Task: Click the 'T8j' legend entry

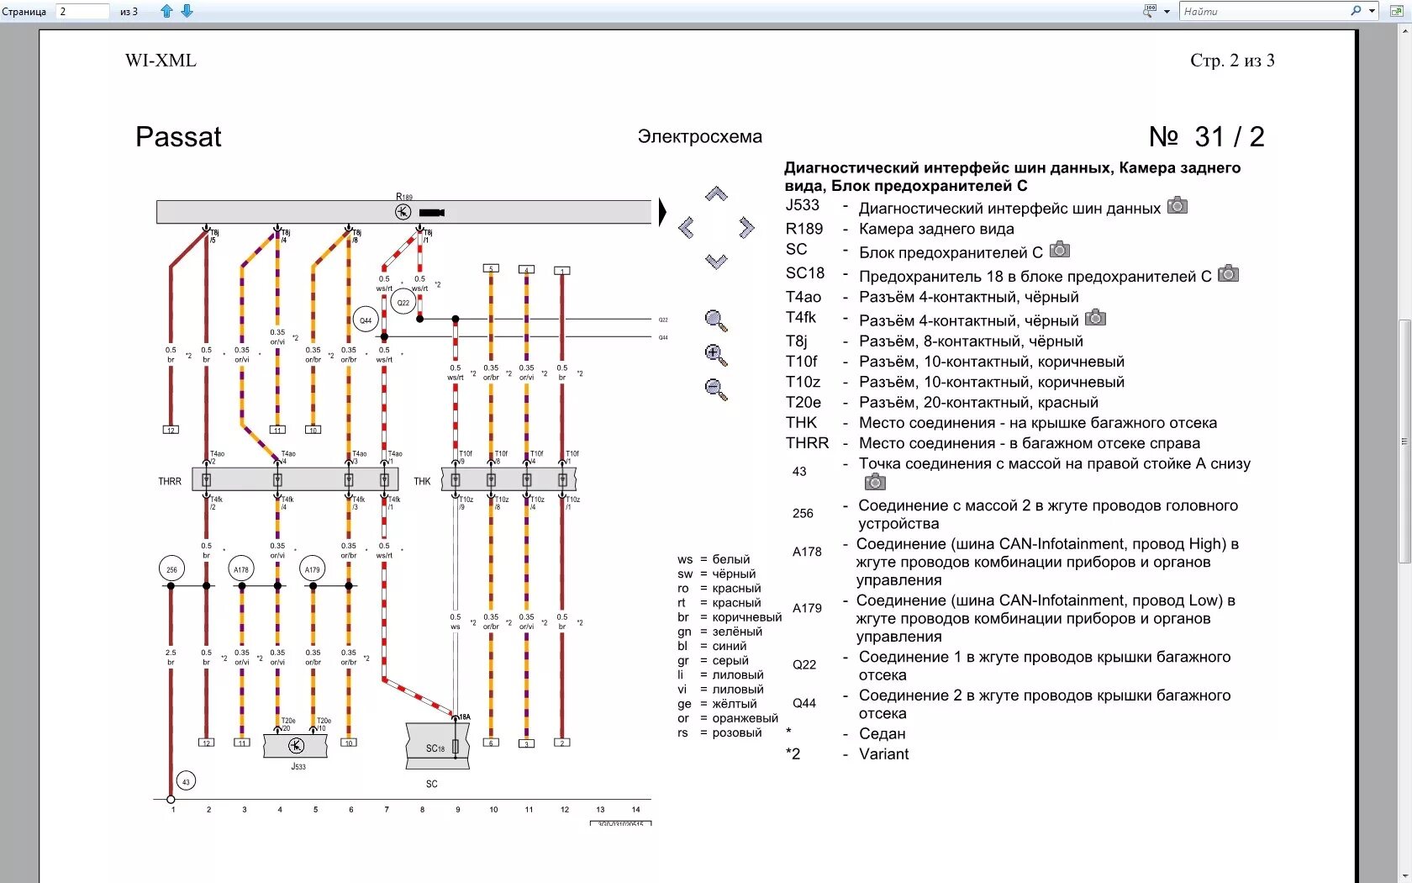Action: click(x=796, y=341)
